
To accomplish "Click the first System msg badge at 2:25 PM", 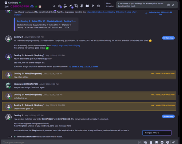I will pyautogui.click(x=168, y=38).
